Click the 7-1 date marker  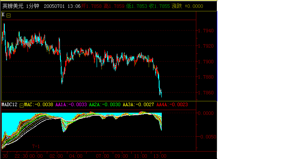pyautogui.click(x=36, y=146)
